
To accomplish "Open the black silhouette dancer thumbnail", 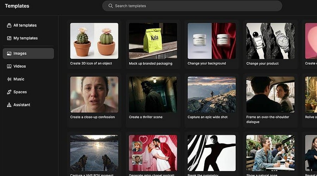I will [212, 153].
